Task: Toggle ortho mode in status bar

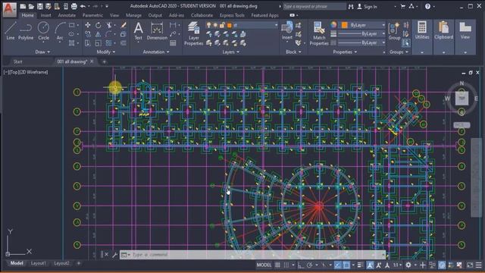Action: (300, 265)
